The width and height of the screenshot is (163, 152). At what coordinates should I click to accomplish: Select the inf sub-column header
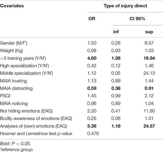(x=116, y=32)
